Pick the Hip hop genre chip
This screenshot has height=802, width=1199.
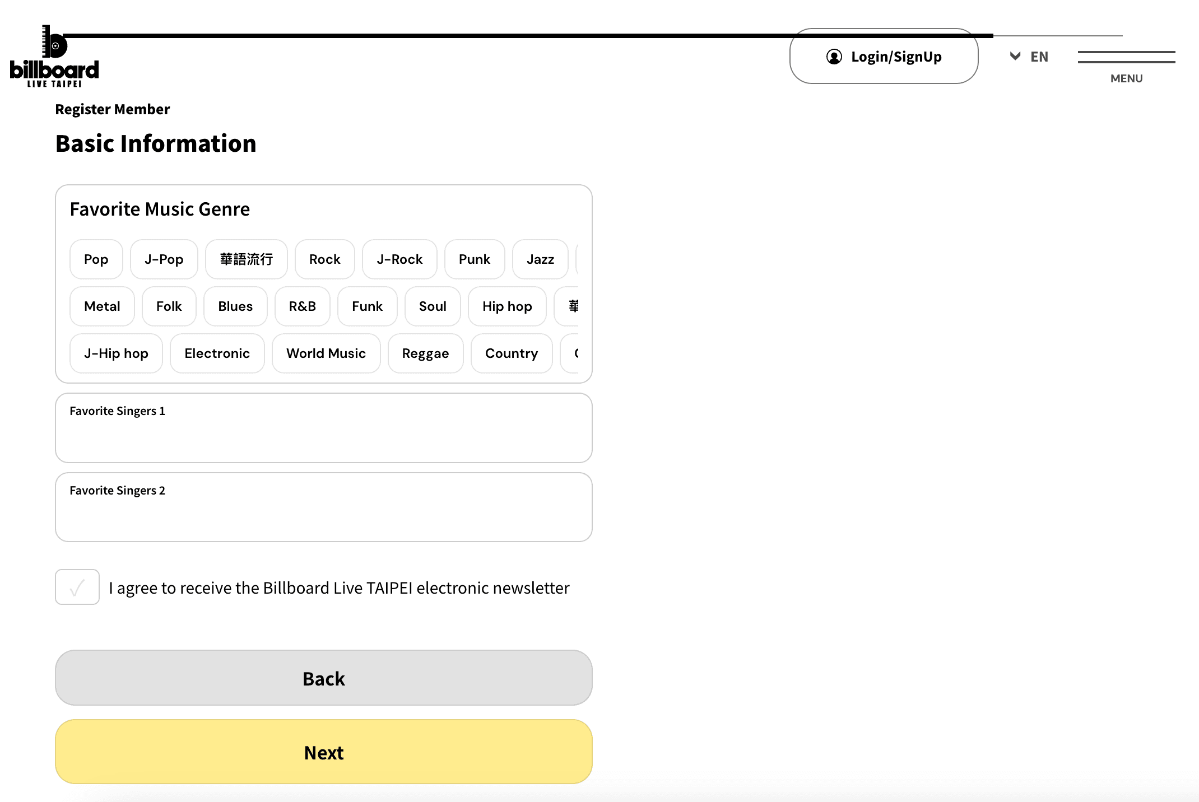point(506,306)
